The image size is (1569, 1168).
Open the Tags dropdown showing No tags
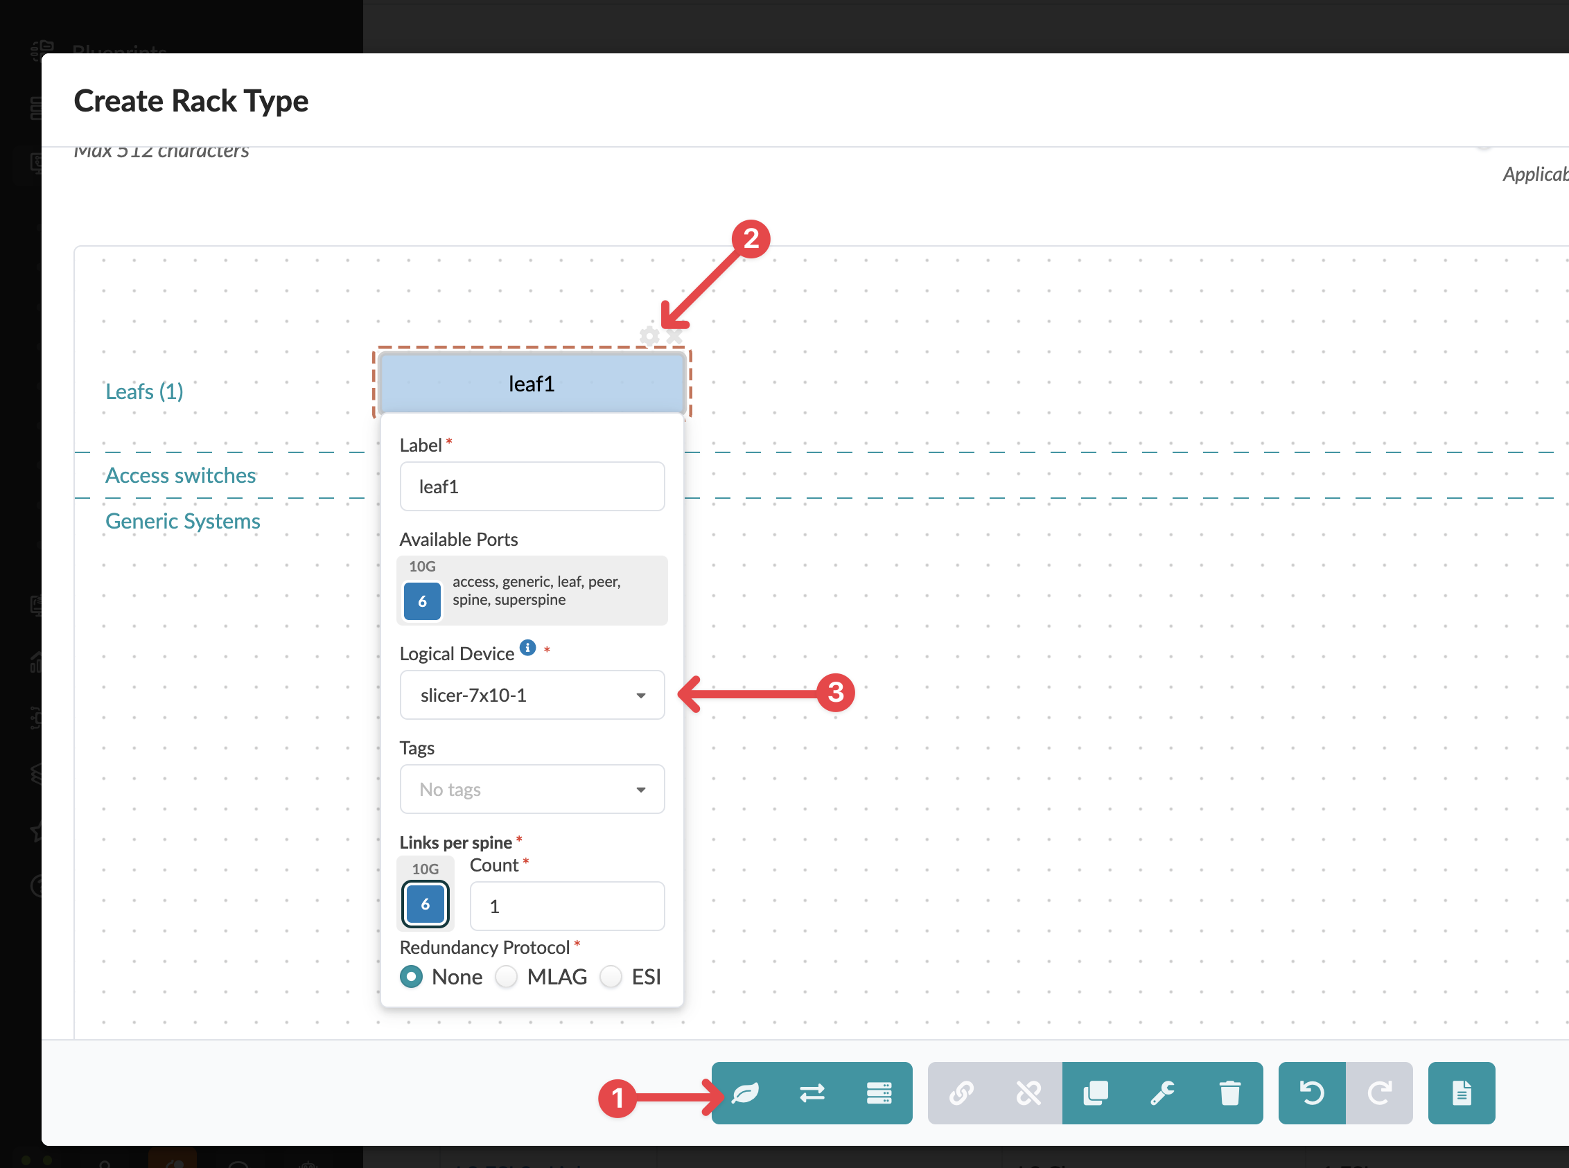click(x=532, y=789)
